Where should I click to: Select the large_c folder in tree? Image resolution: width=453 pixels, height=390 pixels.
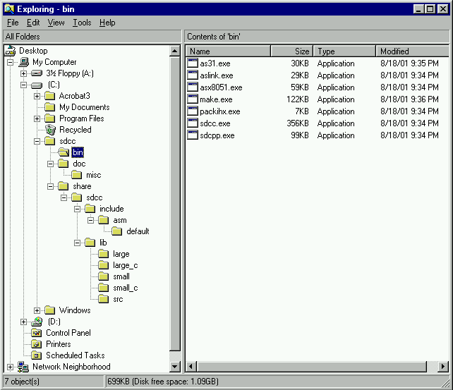pos(125,265)
